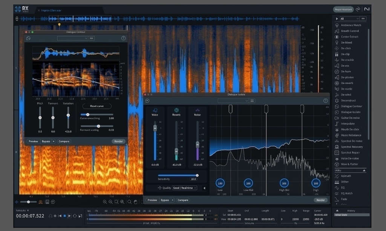This screenshot has height=231, width=386.
Task: Open the Spectral Recovery module
Action: tap(349, 147)
